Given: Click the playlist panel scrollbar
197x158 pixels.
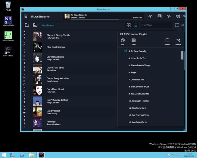Looking at the screenshot, I should pyautogui.click(x=182, y=55).
